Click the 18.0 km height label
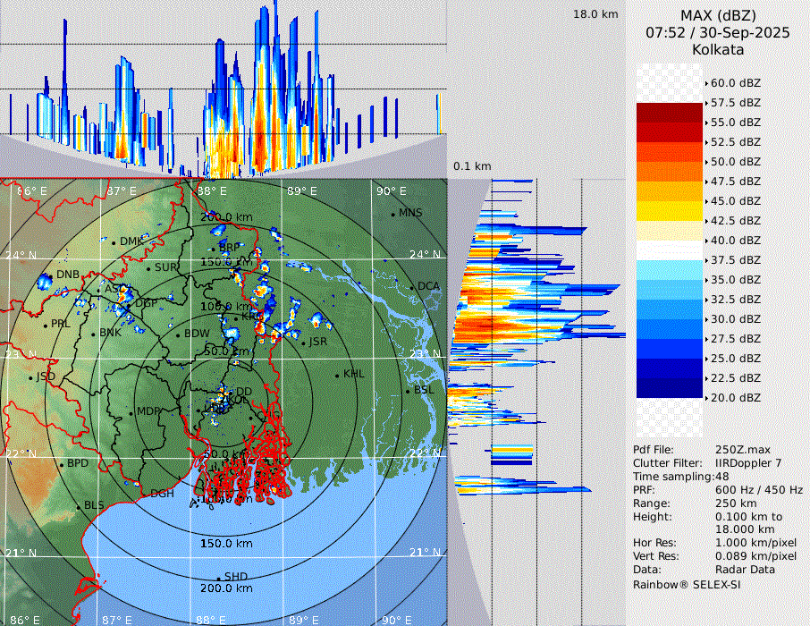810x626 pixels. (595, 14)
